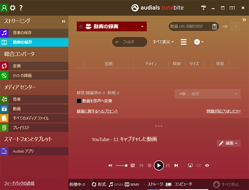249x190 pixels.
Task: Open the equalizer icon
Action: 133,166
